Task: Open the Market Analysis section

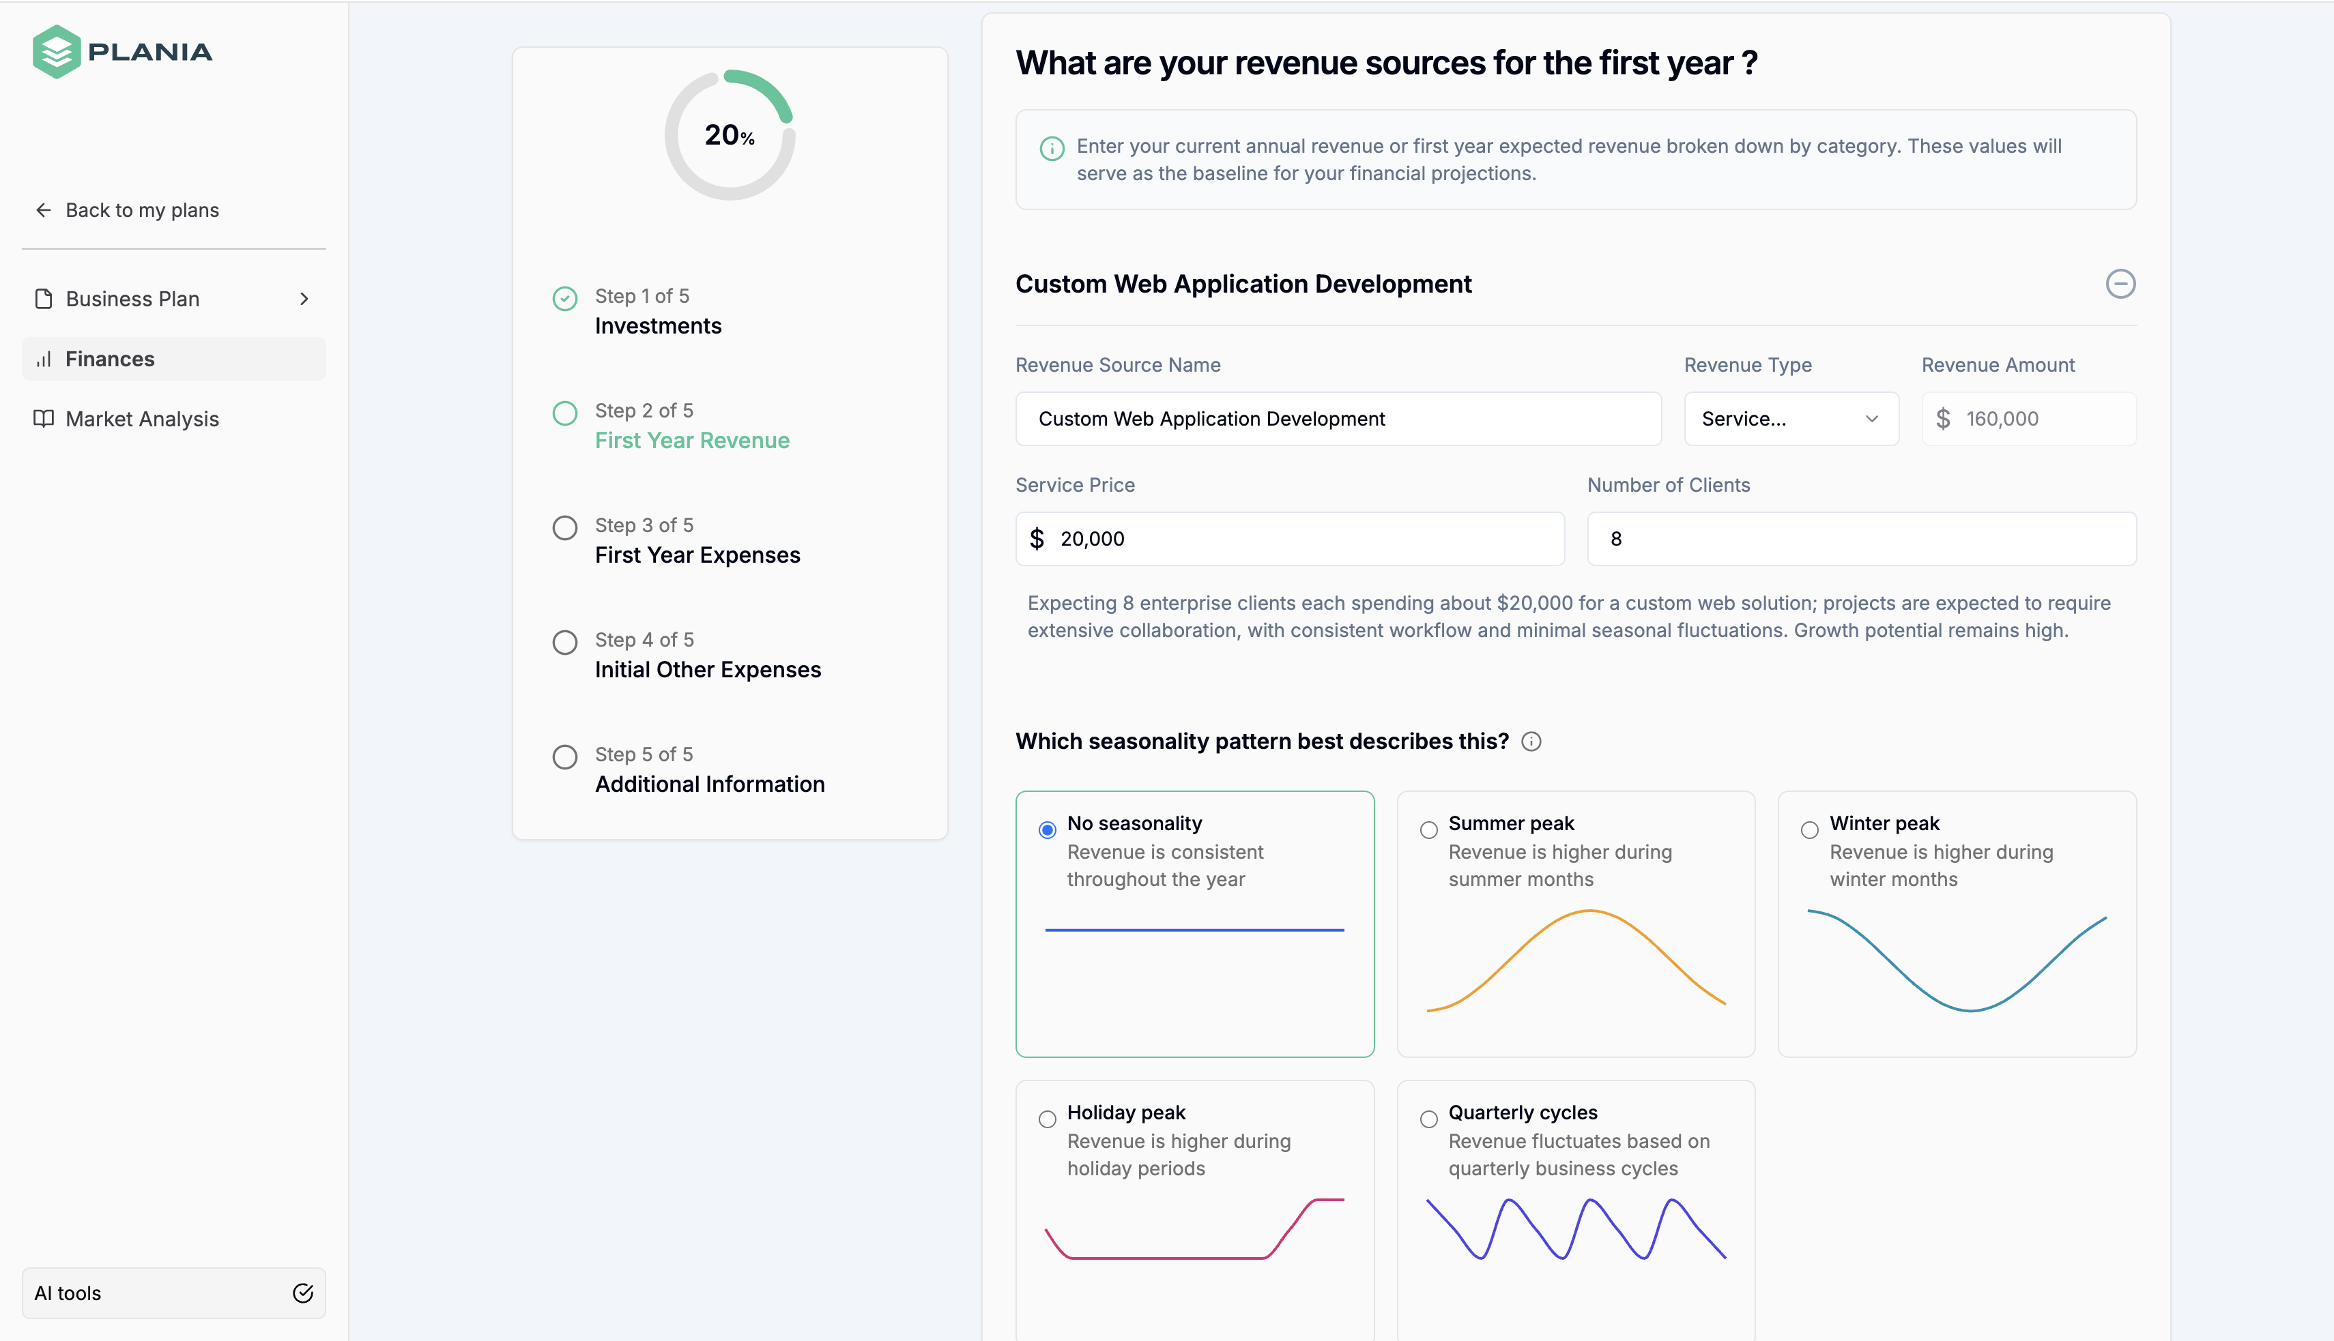Action: (x=142, y=419)
